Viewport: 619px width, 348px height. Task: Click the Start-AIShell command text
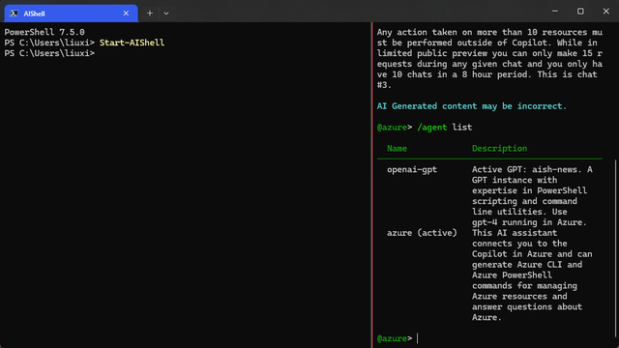132,43
